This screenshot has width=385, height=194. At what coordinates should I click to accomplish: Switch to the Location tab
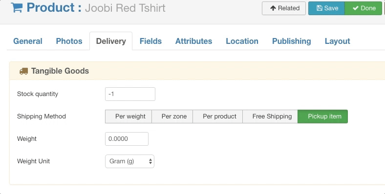(x=242, y=41)
